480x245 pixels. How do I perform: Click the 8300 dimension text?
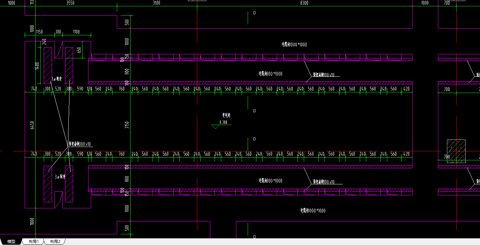[x=304, y=3]
